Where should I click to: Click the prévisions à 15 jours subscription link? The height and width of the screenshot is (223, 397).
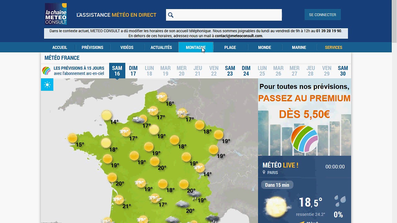tap(79, 71)
